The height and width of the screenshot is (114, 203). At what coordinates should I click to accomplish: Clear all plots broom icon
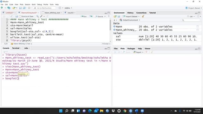pos(152,52)
